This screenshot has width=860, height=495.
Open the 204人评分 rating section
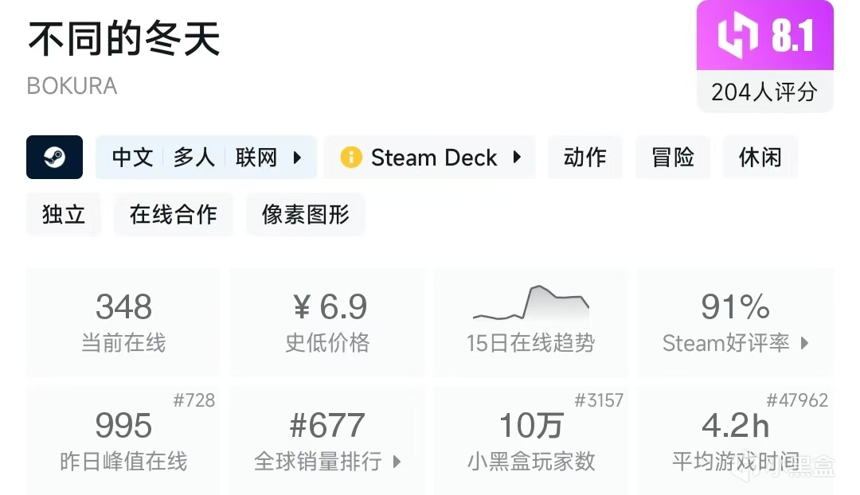tap(764, 92)
